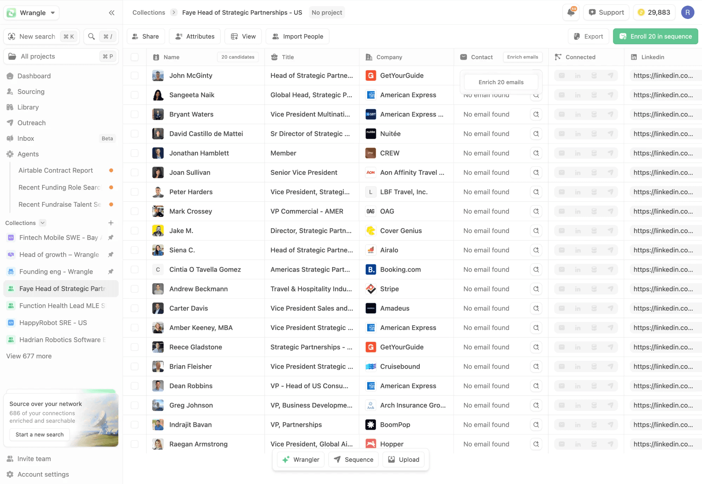This screenshot has width=702, height=484.
Task: Open Agents in sidebar
Action: [x=28, y=154]
